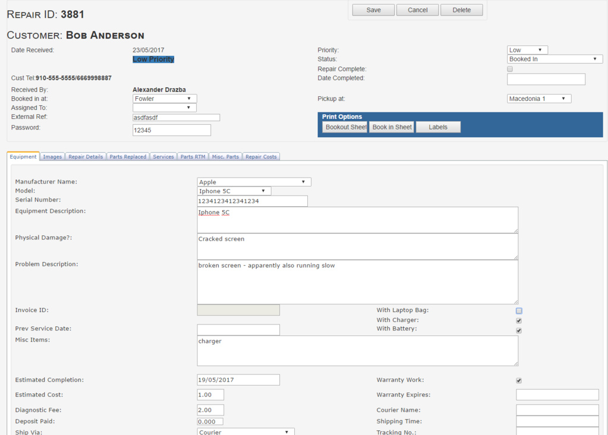The width and height of the screenshot is (608, 435).
Task: Switch to the Images tab
Action: [x=52, y=157]
